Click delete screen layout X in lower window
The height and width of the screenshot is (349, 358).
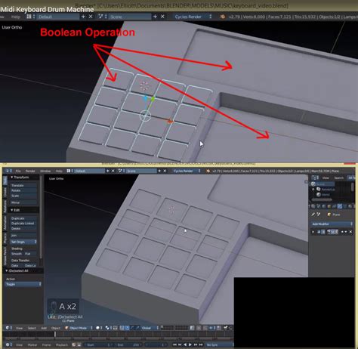click(x=113, y=171)
